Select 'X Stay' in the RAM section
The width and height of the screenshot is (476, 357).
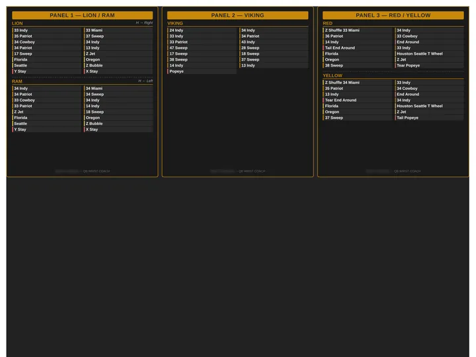click(x=118, y=130)
